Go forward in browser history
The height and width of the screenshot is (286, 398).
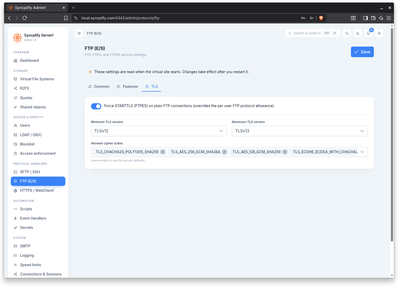click(17, 18)
